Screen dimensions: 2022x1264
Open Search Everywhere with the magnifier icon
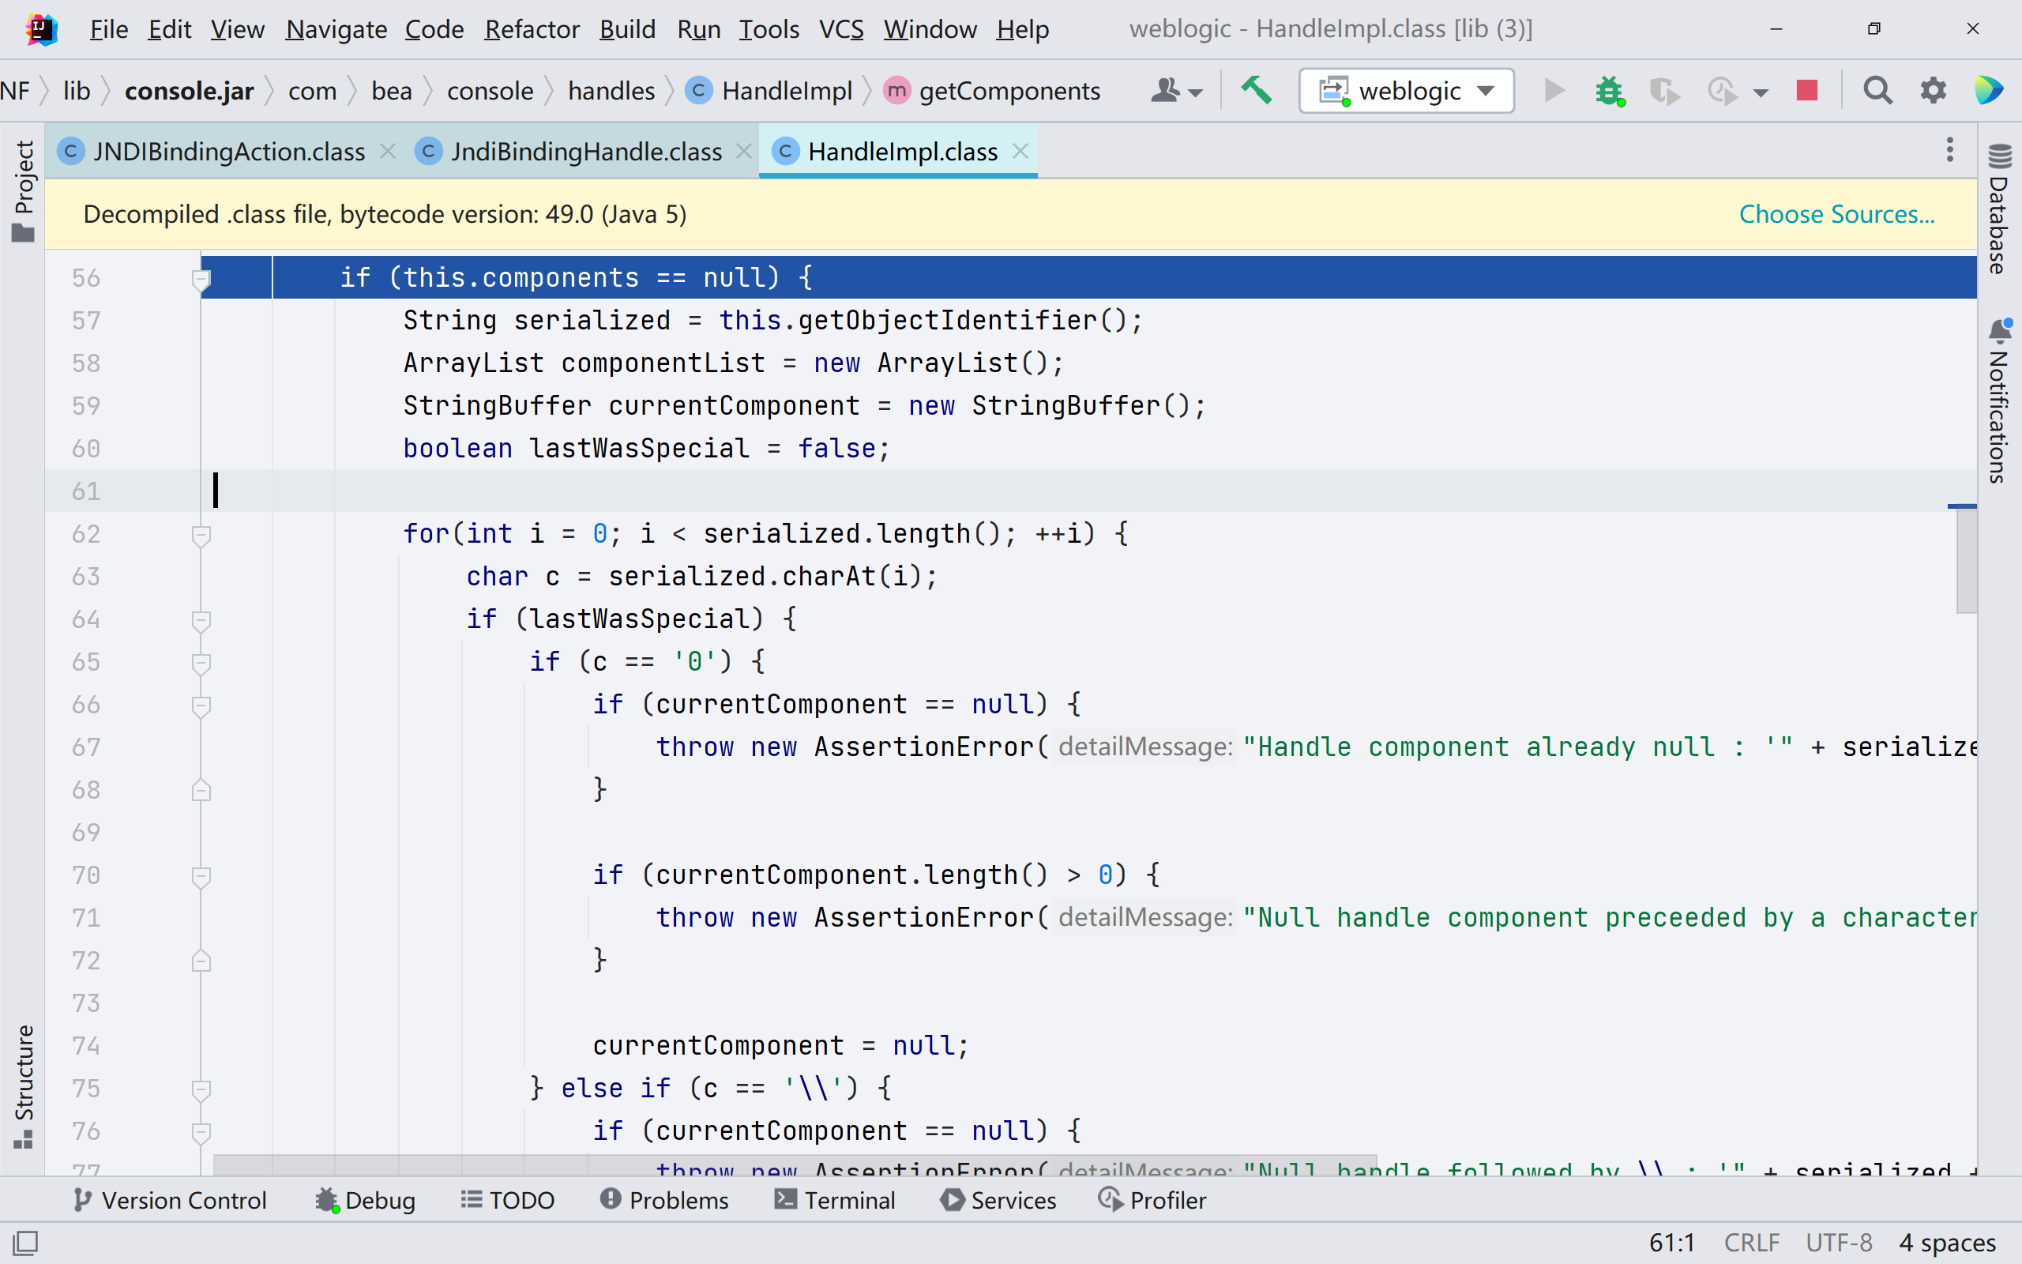[1877, 90]
